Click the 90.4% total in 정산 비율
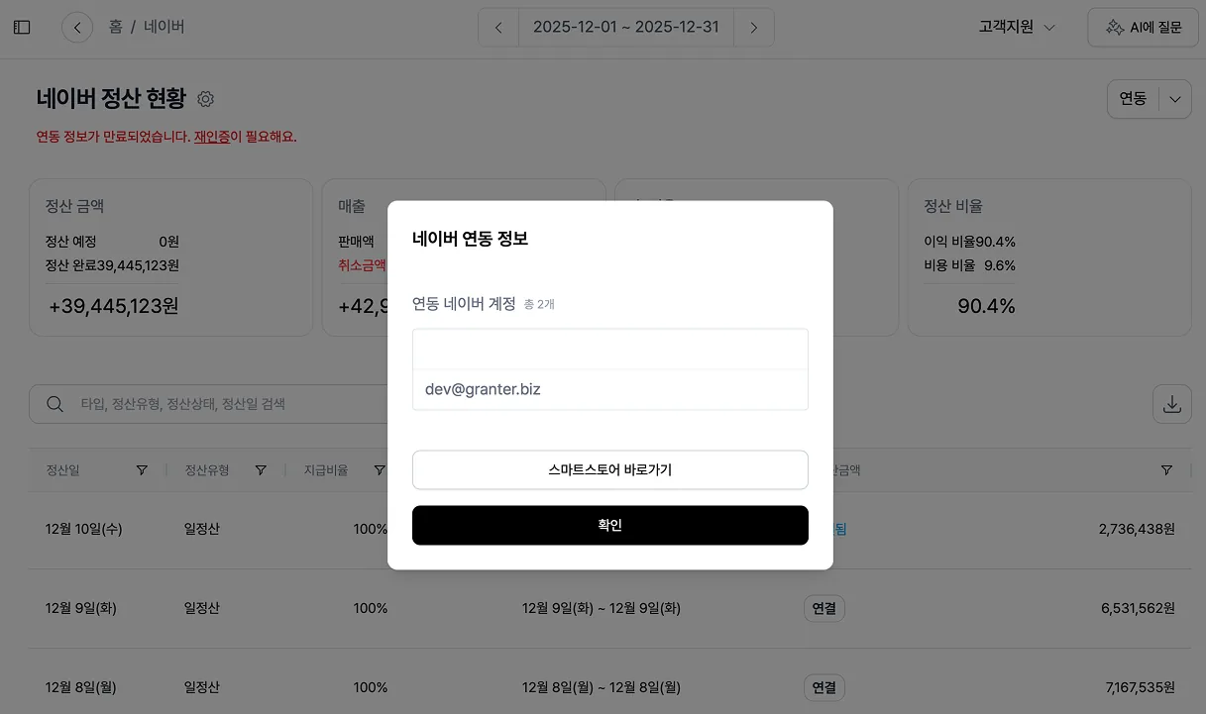 pos(986,306)
